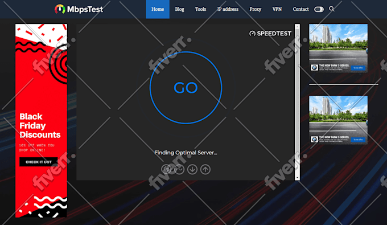Open the IP address menu item
The width and height of the screenshot is (387, 225).
pyautogui.click(x=228, y=9)
